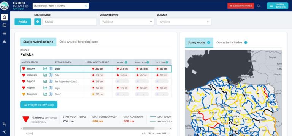
Task: Open map icon for Rajgród Lega row
Action: [x=51, y=88]
